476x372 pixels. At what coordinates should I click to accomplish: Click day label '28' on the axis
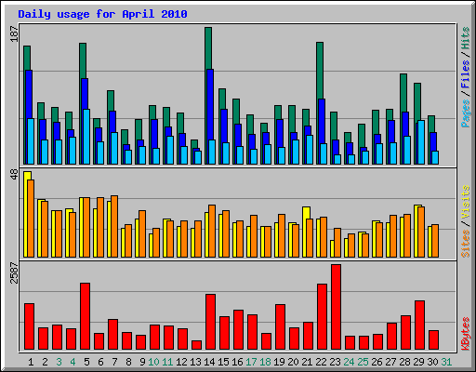coord(404,362)
